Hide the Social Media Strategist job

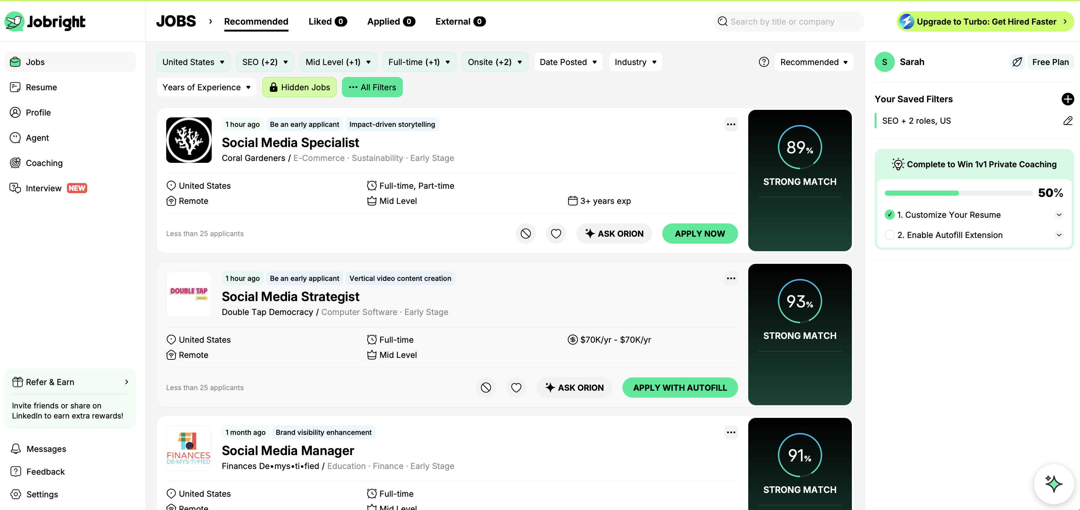coord(486,388)
